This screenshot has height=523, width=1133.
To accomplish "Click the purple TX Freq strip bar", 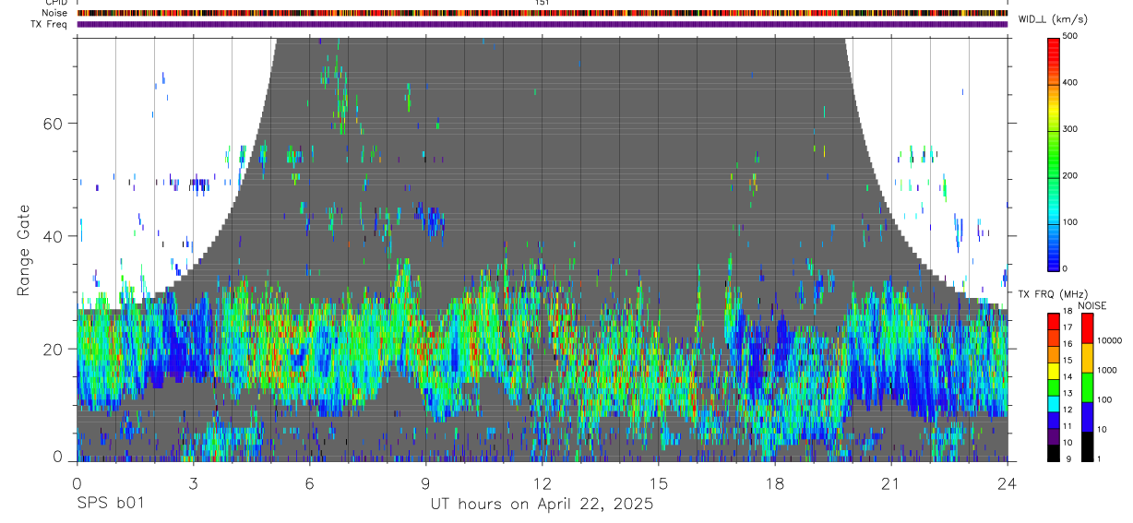I will [x=542, y=24].
